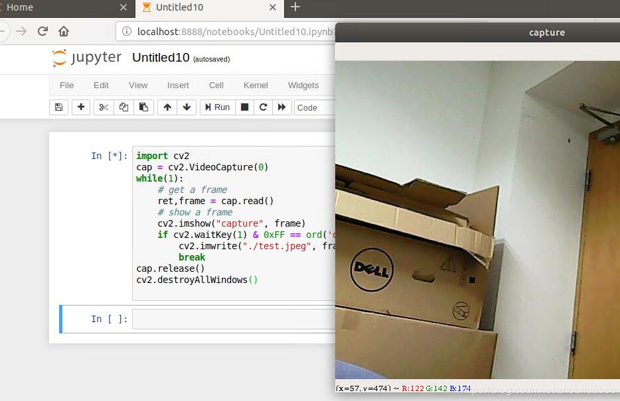The width and height of the screenshot is (620, 401).
Task: Restart and run all with fast-forward icon
Action: click(x=282, y=107)
